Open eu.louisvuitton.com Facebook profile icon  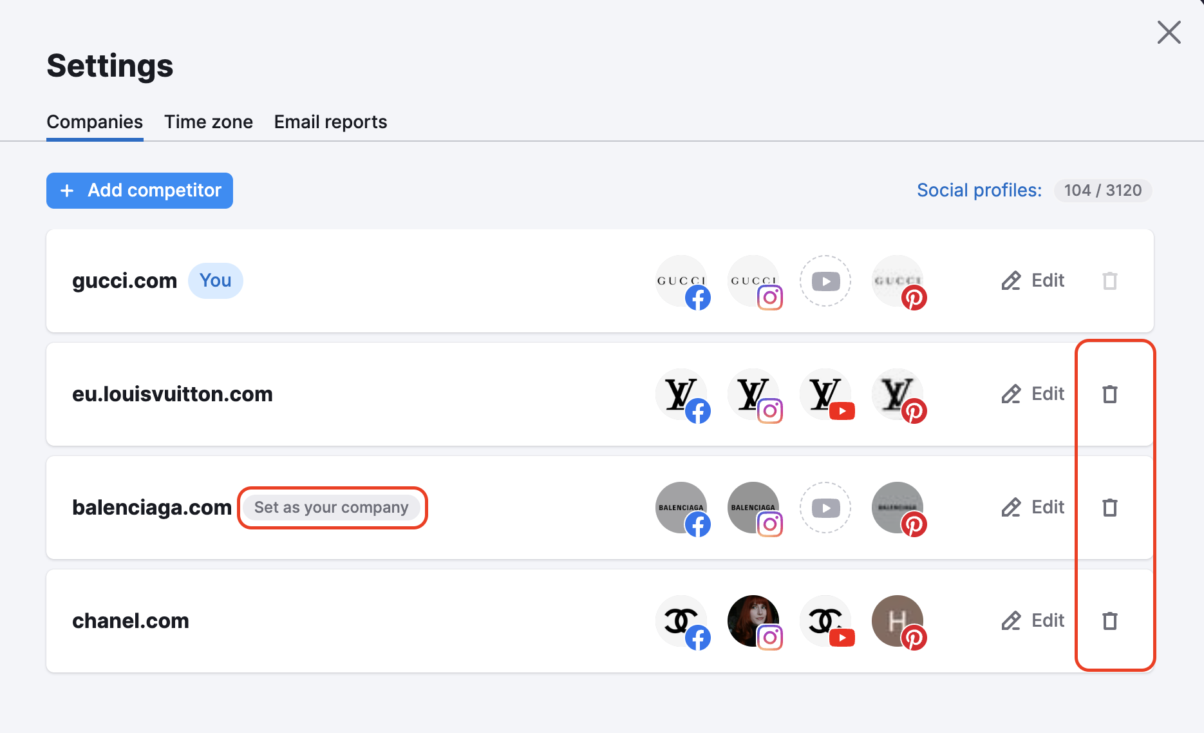[683, 394]
